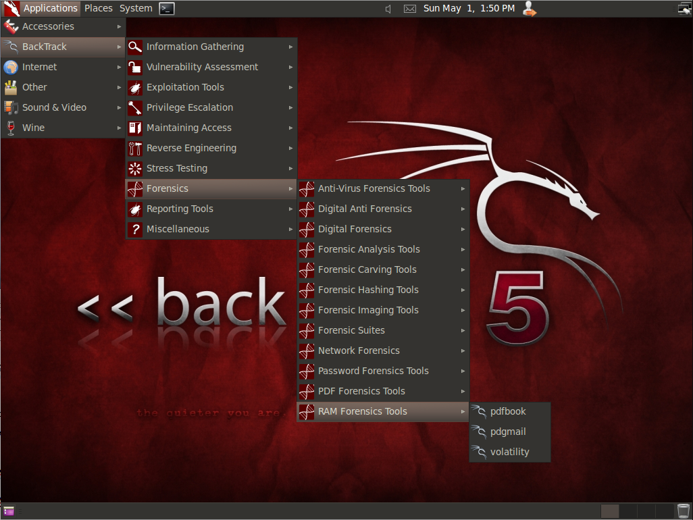Select pdfbook from the submenu
This screenshot has width=693, height=520.
click(x=507, y=411)
